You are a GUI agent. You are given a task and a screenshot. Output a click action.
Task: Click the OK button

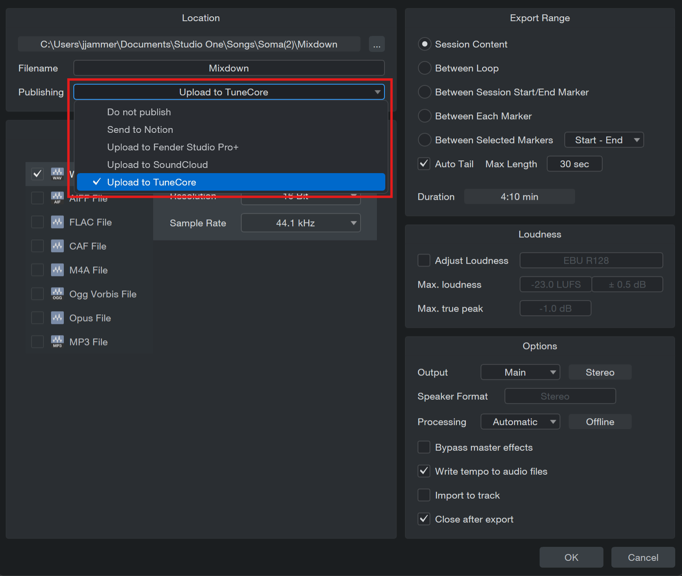[571, 557]
